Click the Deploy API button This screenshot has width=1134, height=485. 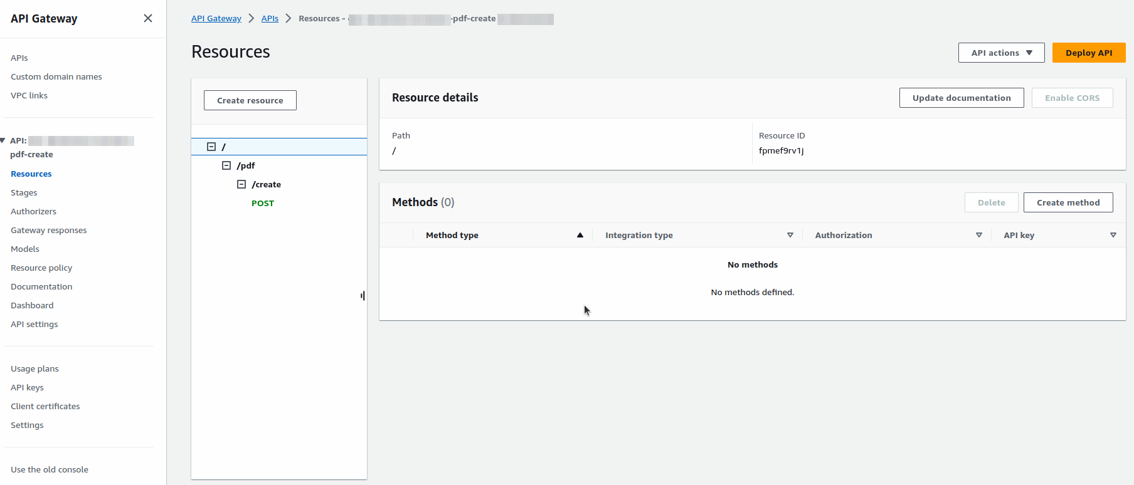coord(1089,53)
